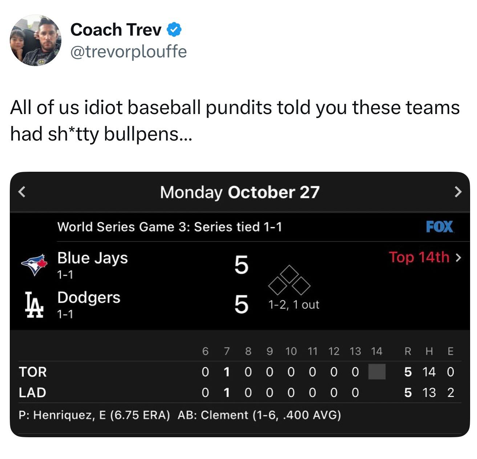Click the highlighted 14th inning box for TOR
477x459 pixels.
coord(377,372)
